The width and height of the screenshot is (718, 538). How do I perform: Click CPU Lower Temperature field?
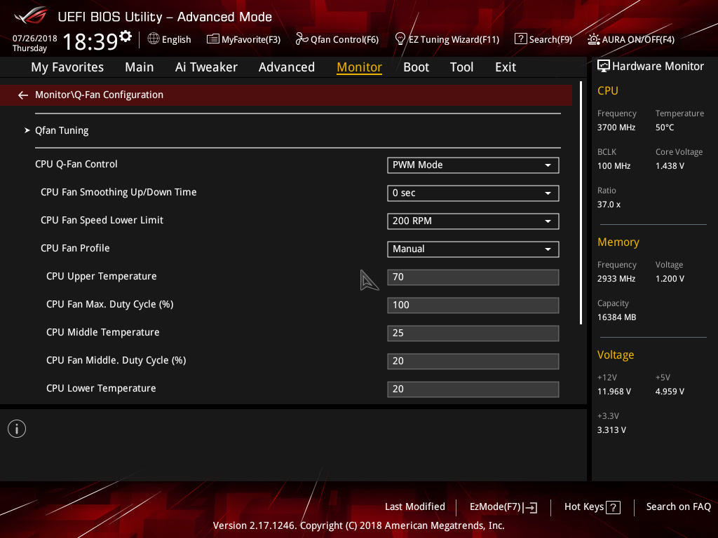(473, 389)
